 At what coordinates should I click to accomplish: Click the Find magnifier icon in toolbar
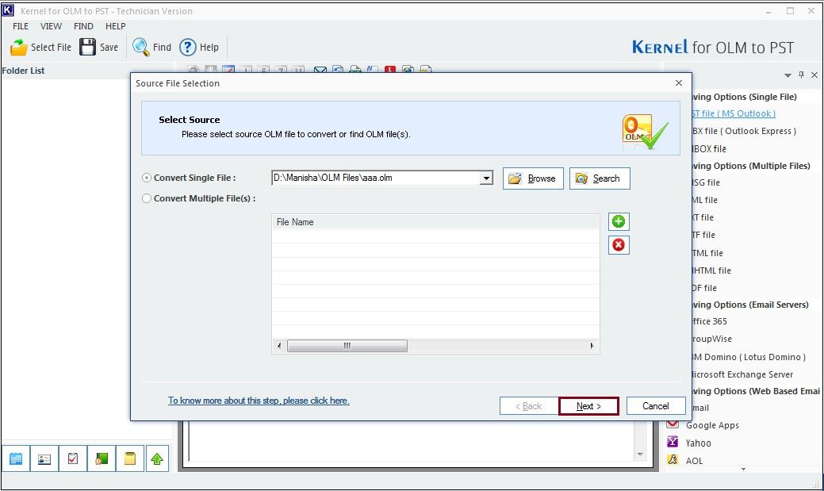(140, 47)
